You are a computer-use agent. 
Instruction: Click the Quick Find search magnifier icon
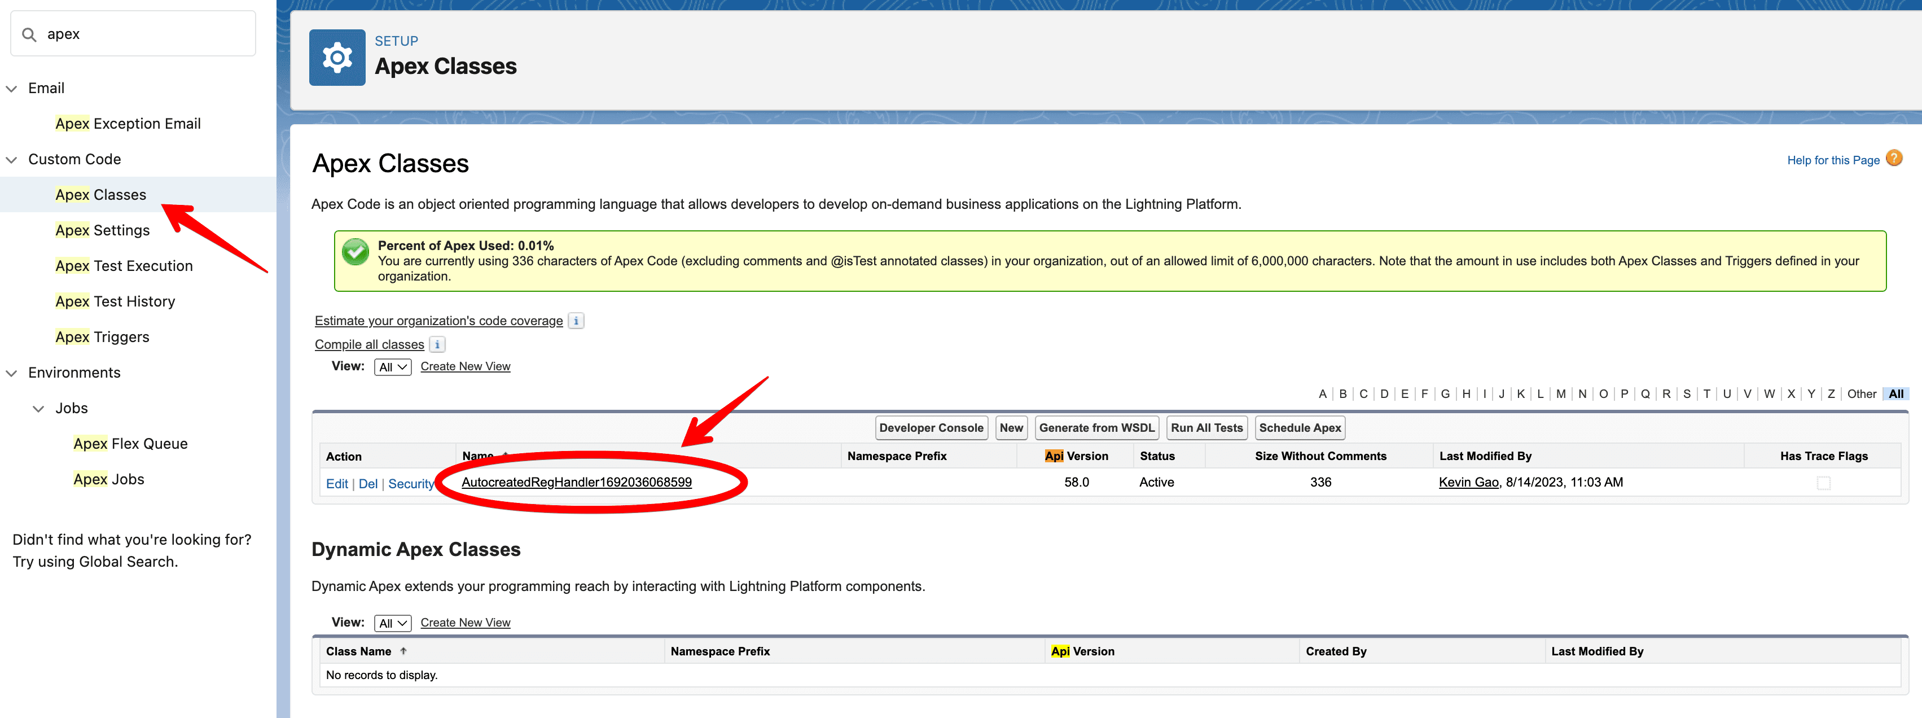tap(29, 34)
